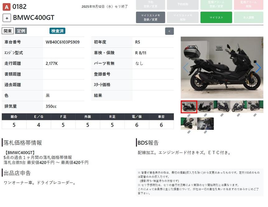Open マイリストメモ 登録/変更
The height and width of the screenshot is (207, 268).
tap(150, 17)
